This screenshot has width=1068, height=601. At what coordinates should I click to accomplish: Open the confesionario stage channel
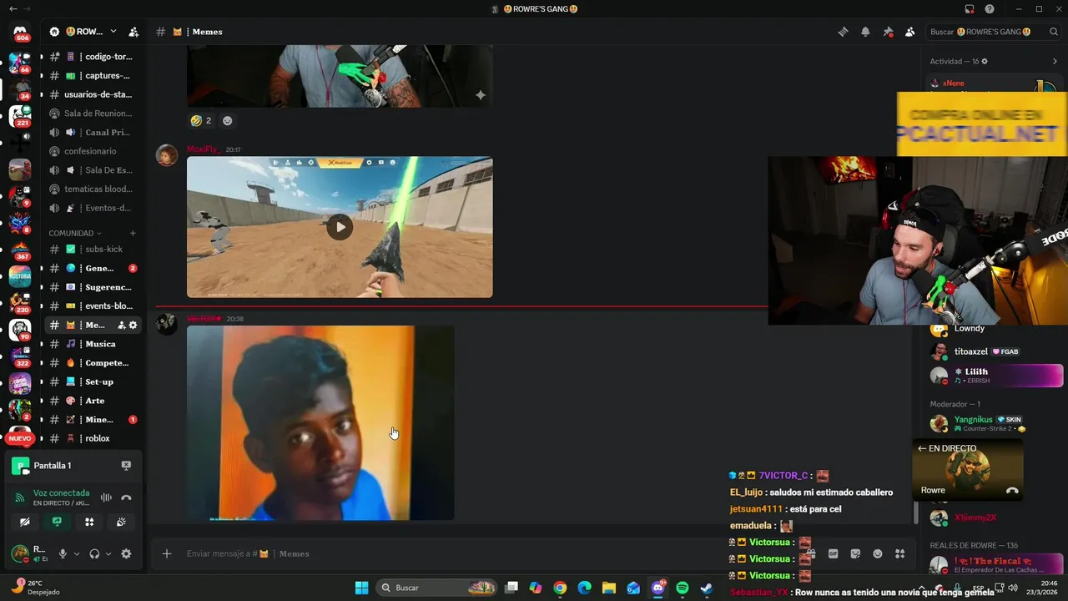(x=93, y=151)
